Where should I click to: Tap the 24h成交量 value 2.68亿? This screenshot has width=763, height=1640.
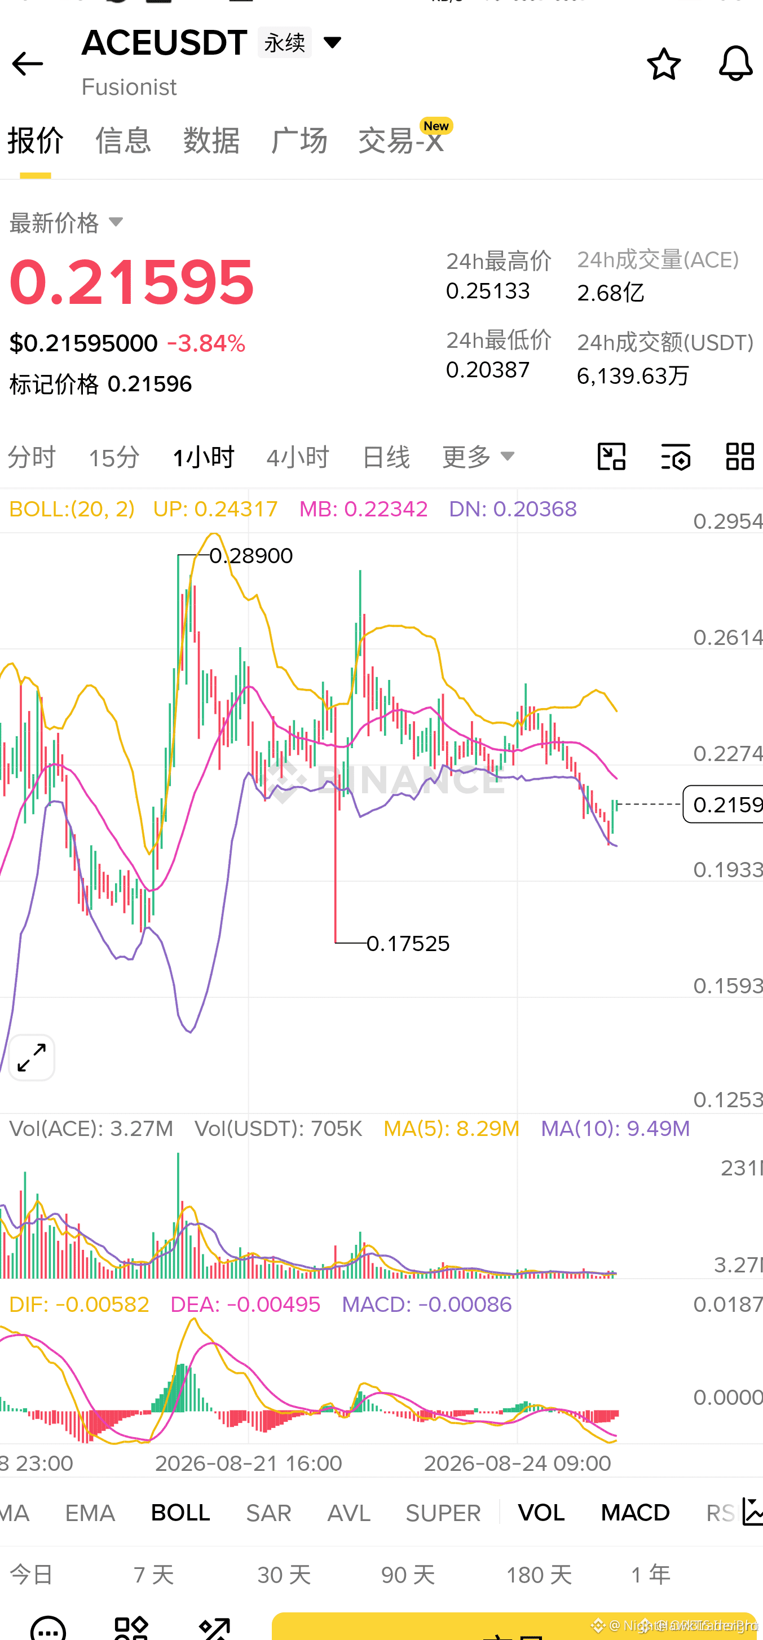611,293
